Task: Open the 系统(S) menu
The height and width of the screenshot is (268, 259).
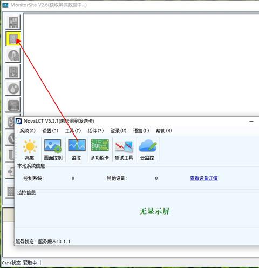Action: tap(28, 131)
